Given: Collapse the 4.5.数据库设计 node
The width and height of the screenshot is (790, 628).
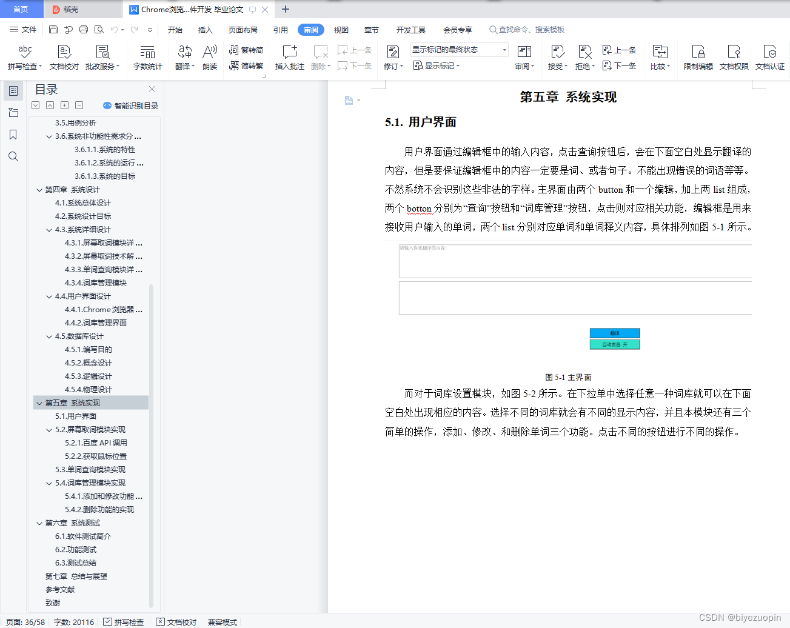Looking at the screenshot, I should [x=49, y=336].
